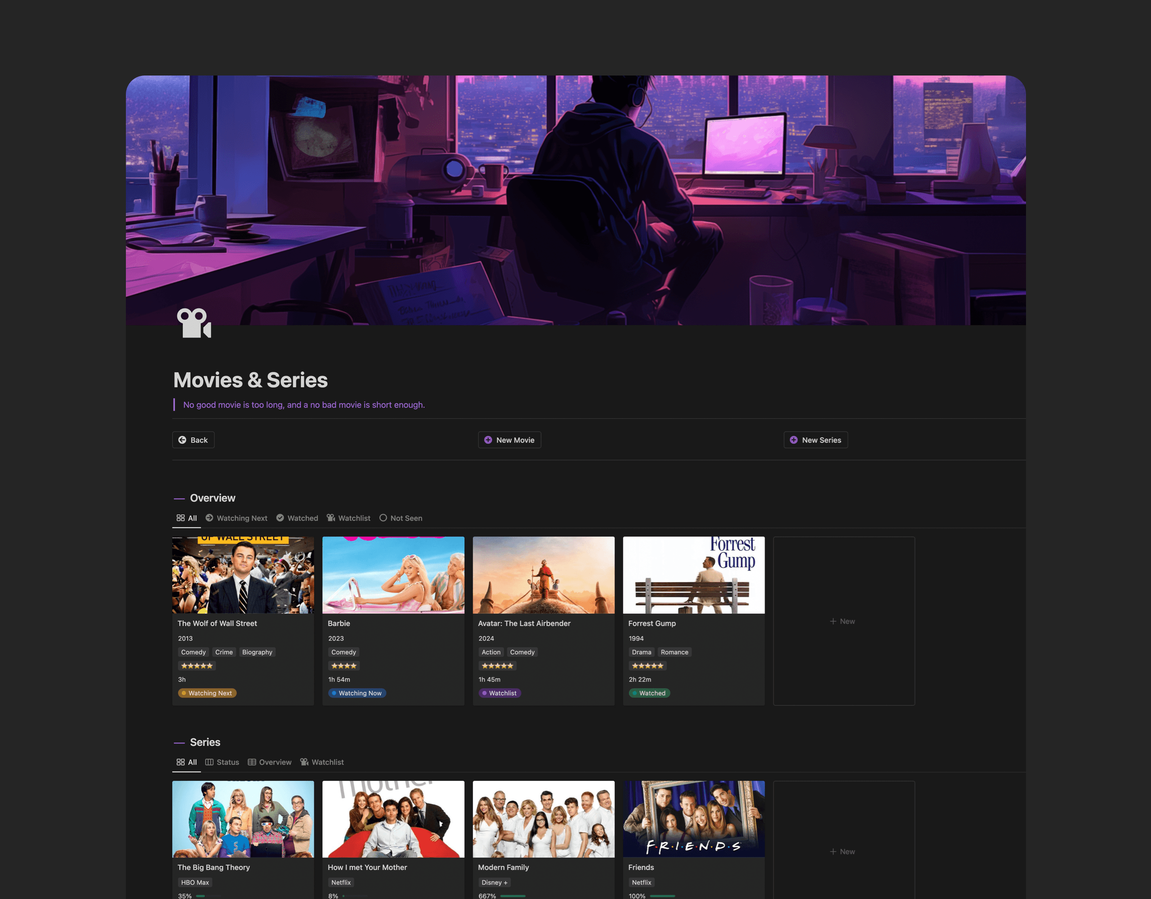This screenshot has height=899, width=1151.
Task: Click the Crime genre tag
Action: coord(224,652)
